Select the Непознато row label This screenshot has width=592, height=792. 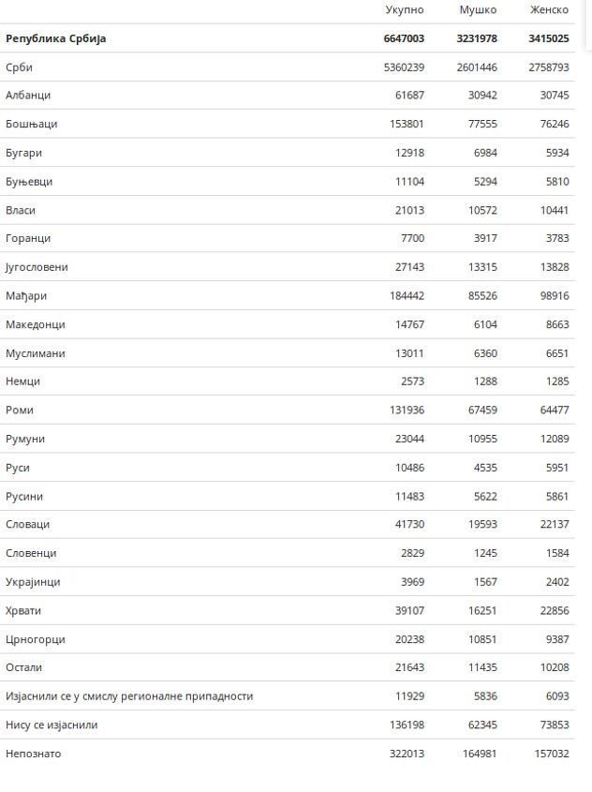coord(33,754)
